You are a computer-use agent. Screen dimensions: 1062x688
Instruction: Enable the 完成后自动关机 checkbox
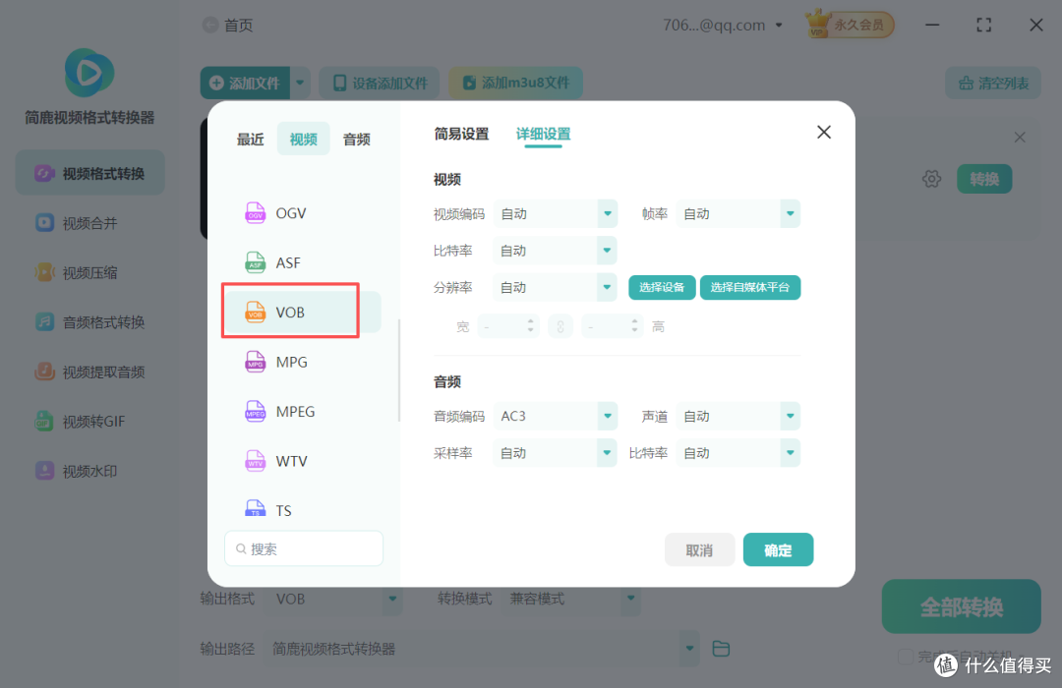coord(906,657)
